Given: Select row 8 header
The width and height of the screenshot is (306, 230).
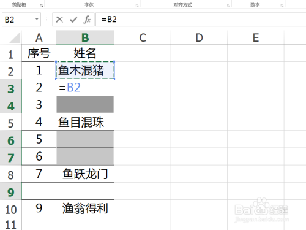Looking at the screenshot, I should coord(10,174).
